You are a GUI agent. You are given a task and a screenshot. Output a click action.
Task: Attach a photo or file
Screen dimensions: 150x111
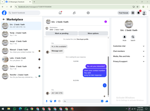click(x=51, y=101)
